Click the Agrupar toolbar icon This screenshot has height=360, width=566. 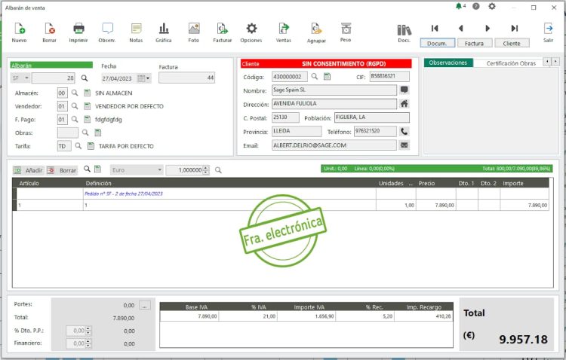(316, 29)
